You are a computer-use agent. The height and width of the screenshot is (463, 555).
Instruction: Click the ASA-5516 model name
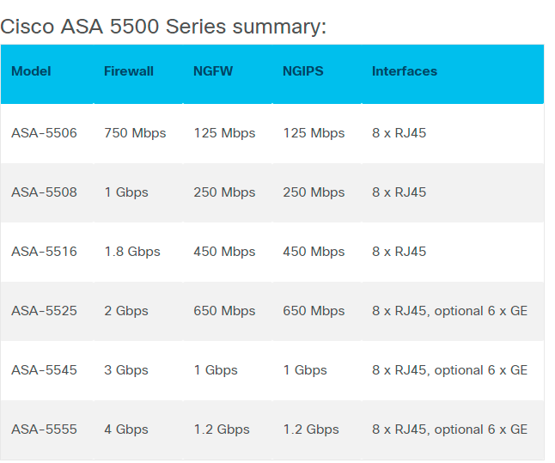(x=44, y=252)
